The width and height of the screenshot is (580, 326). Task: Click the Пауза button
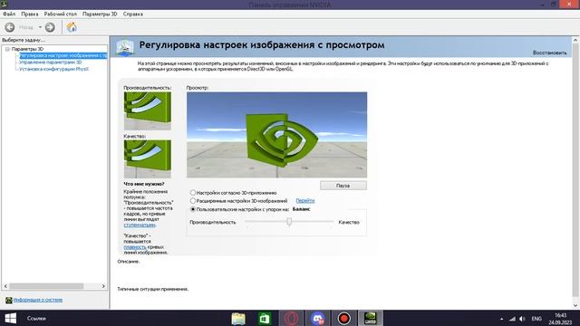[x=343, y=185]
